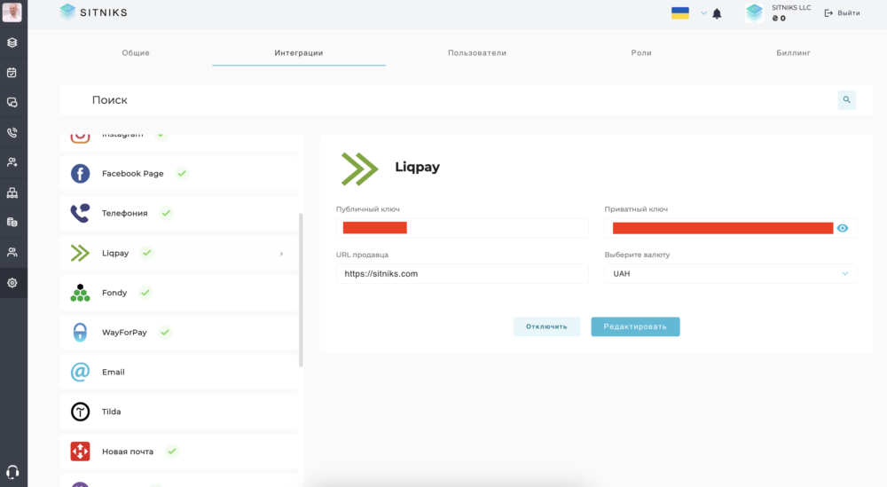
Task: Open the layers icon in left sidebar
Action: click(12, 43)
